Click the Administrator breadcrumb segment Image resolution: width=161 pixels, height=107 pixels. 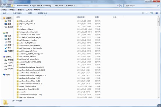coord(22,6)
